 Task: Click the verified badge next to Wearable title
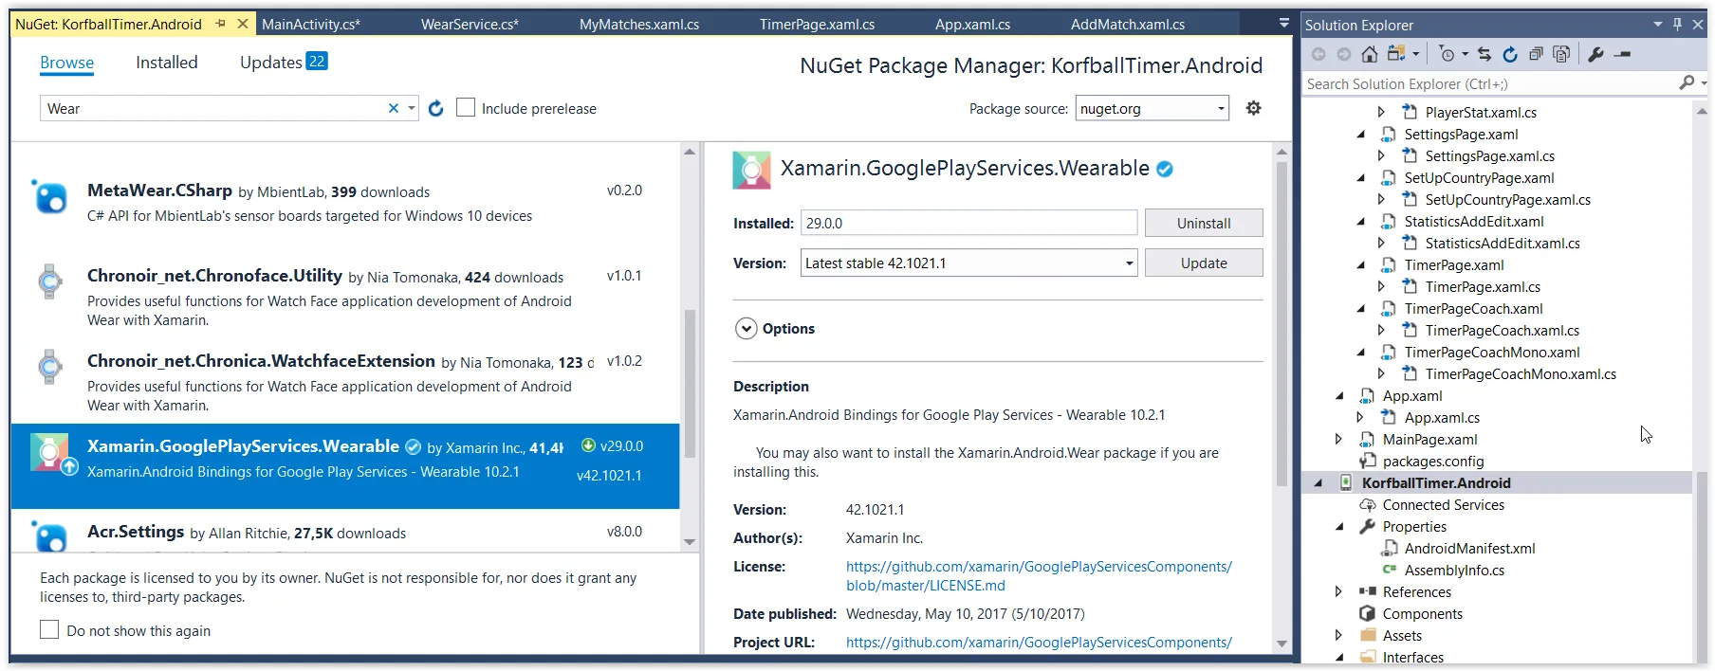coord(1165,169)
